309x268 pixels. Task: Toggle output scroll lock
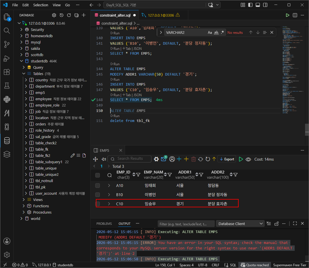tap(276, 223)
